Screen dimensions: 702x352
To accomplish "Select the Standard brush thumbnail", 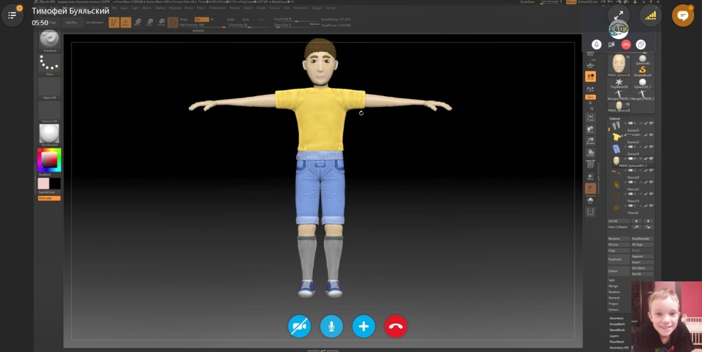I will 49,39.
